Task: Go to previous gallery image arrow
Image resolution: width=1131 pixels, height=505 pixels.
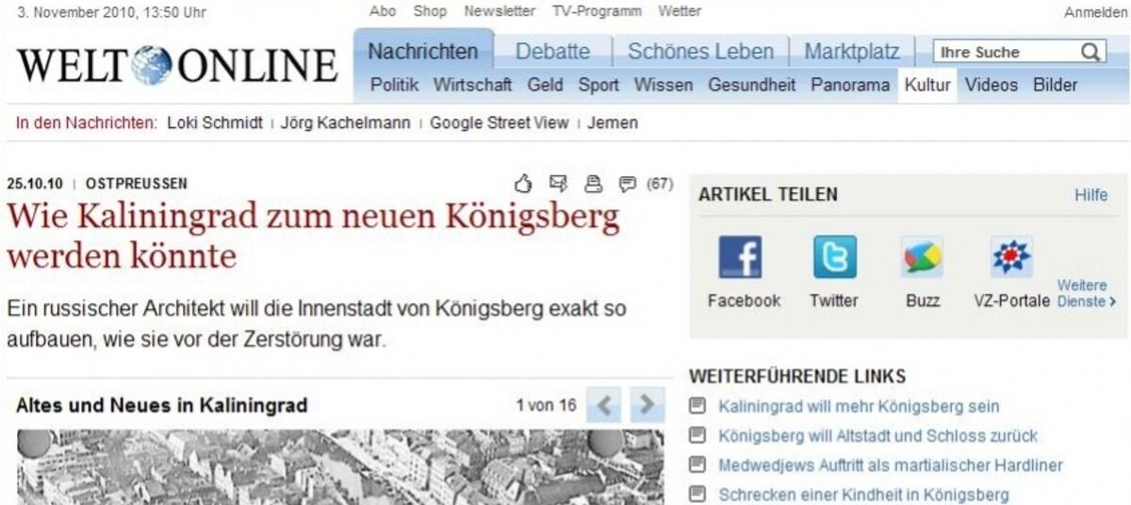Action: [x=603, y=406]
